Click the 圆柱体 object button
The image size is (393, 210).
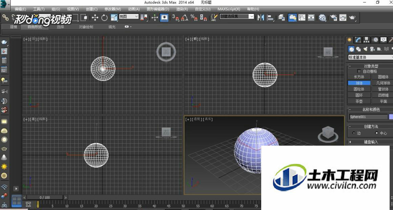(359, 89)
